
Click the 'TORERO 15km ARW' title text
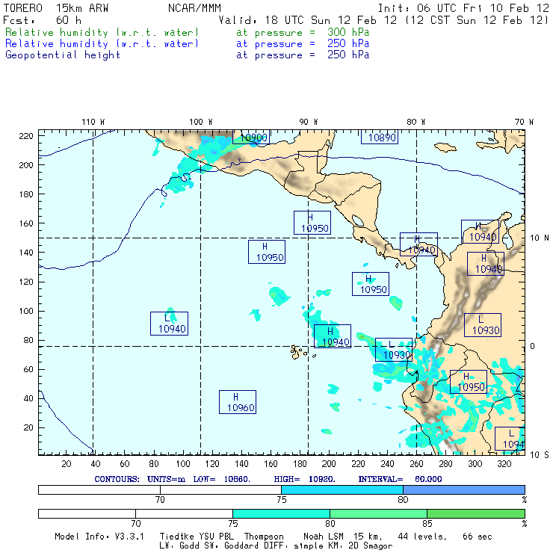[56, 8]
